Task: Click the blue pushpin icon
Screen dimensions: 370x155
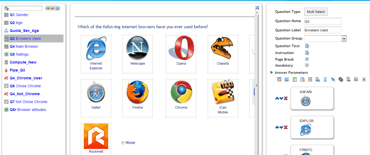Action: 333,79
